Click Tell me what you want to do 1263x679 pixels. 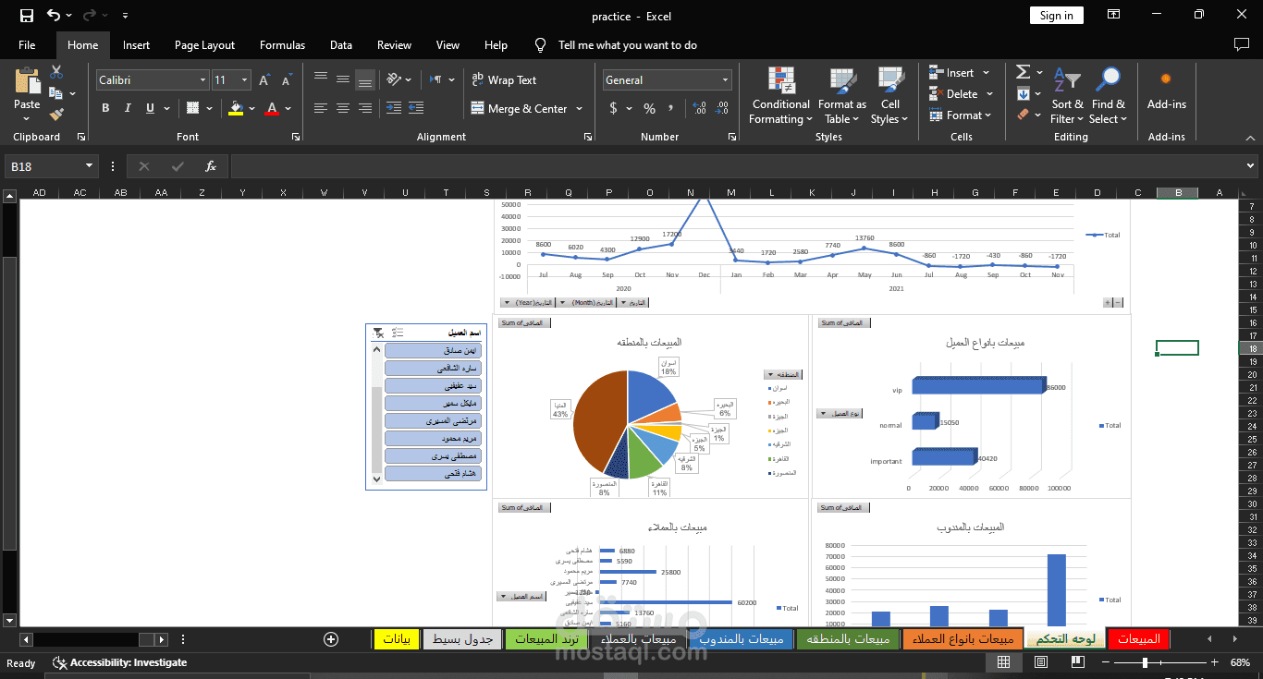click(628, 44)
